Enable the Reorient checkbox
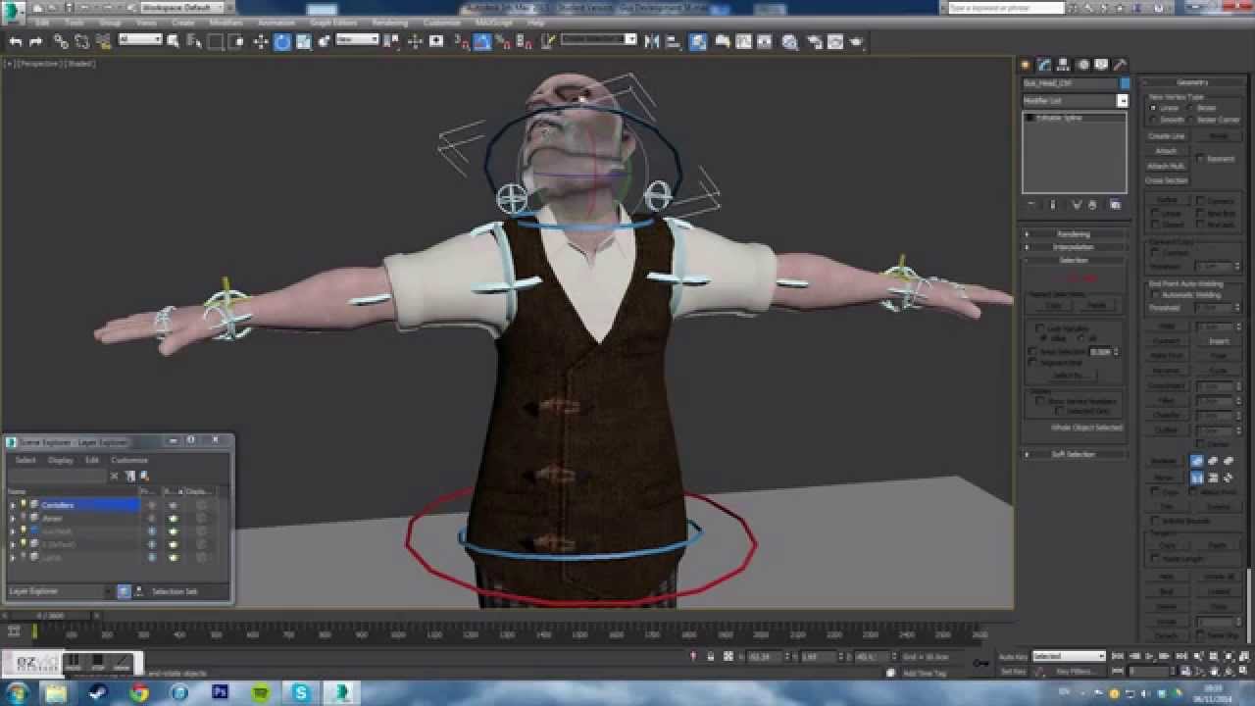Image resolution: width=1255 pixels, height=706 pixels. 1201,158
